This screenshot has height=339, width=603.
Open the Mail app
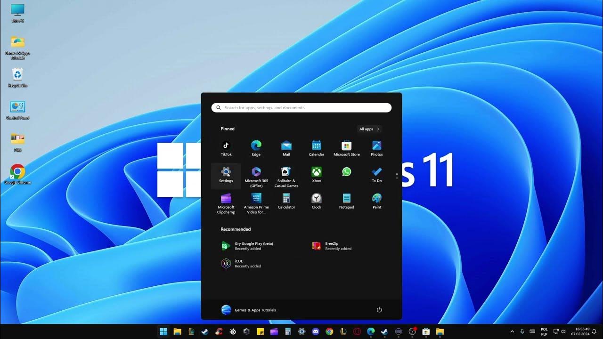[x=286, y=148]
